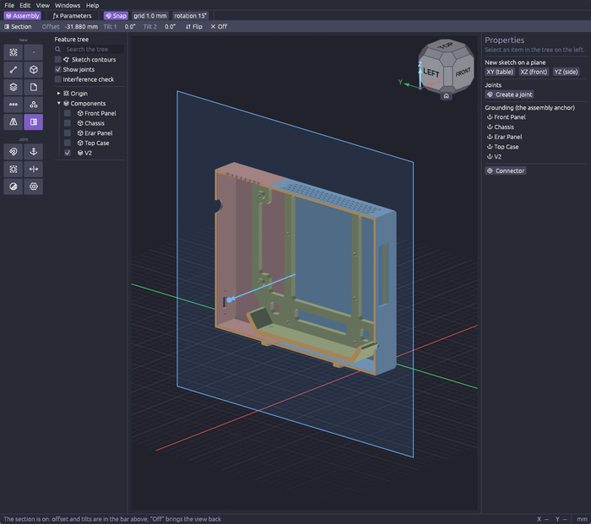Select the stacked layers assembly tool
The height and width of the screenshot is (524, 591).
click(x=14, y=87)
